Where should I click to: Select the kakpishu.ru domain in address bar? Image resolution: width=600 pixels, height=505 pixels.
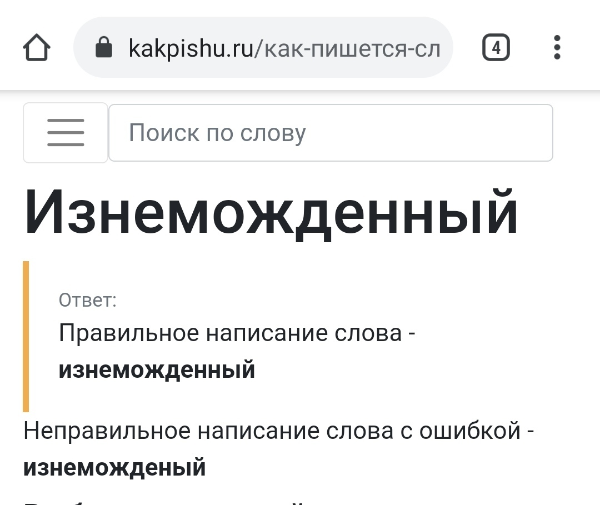tap(191, 49)
